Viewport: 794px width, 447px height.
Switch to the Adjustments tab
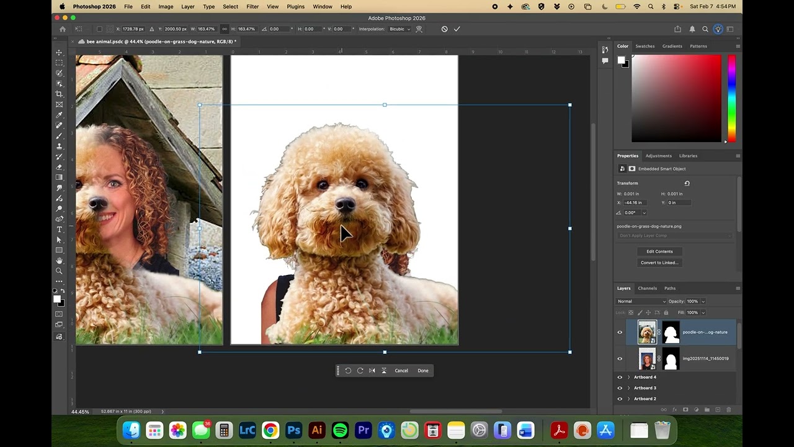coord(658,156)
